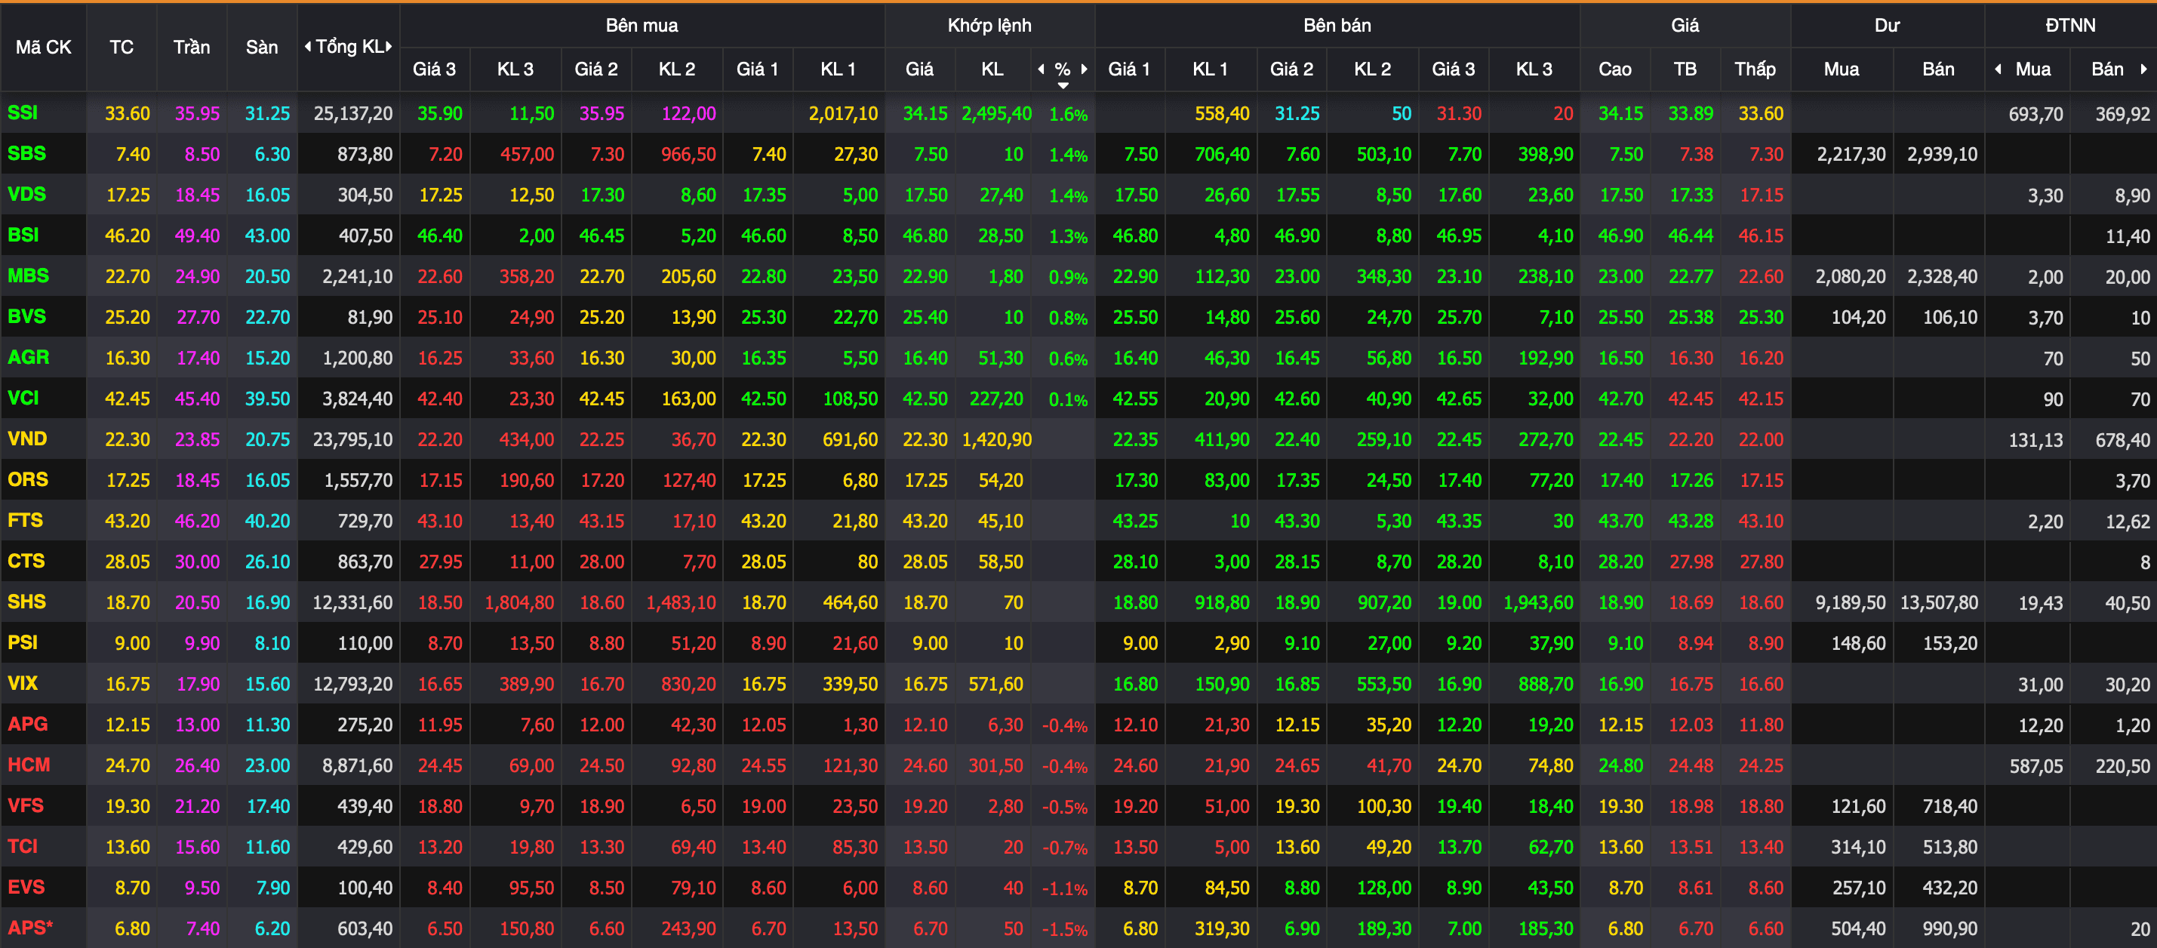The image size is (2157, 948).
Task: Click the Dư Bán column header
Action: (1938, 69)
